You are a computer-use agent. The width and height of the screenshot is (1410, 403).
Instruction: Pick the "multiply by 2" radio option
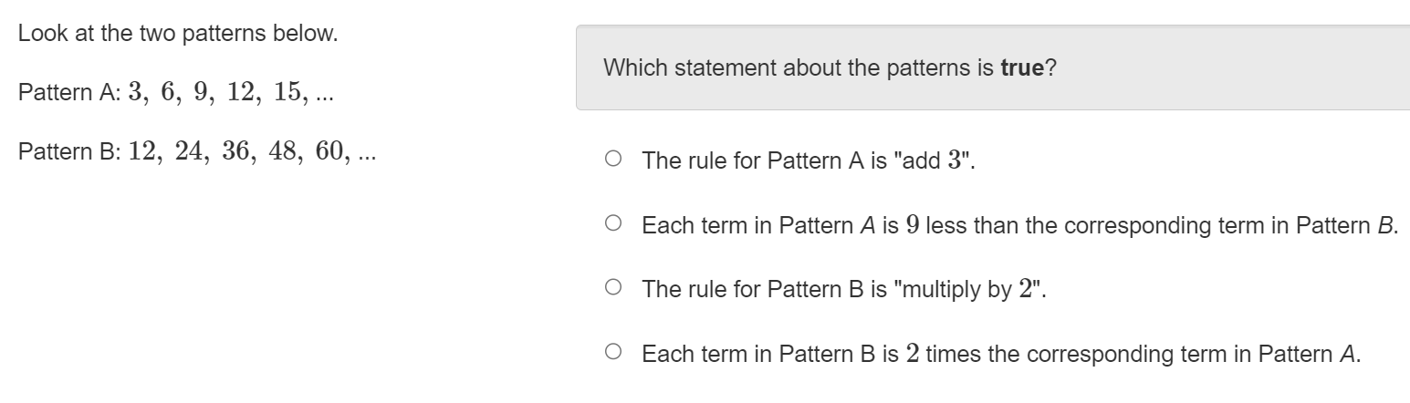pos(612,288)
